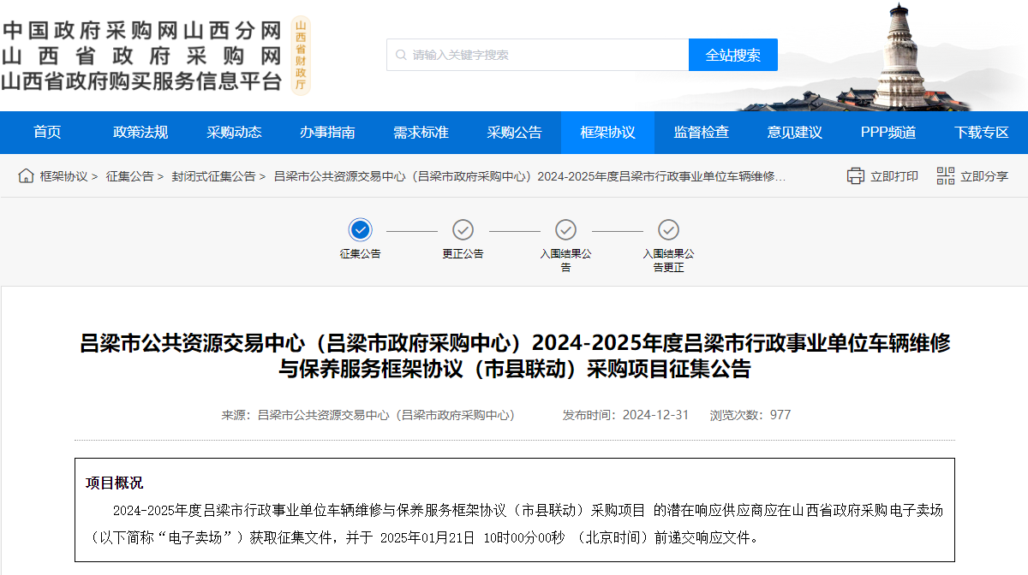Select the 下载专区 menu item
The height and width of the screenshot is (575, 1028).
coord(980,132)
